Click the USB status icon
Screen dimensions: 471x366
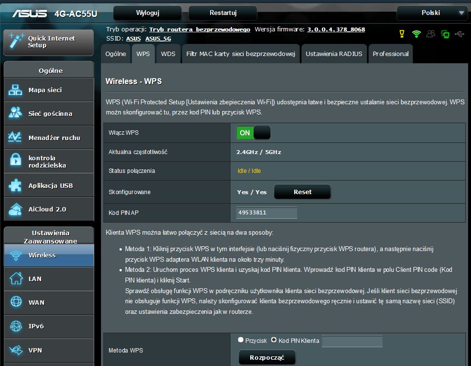click(459, 34)
